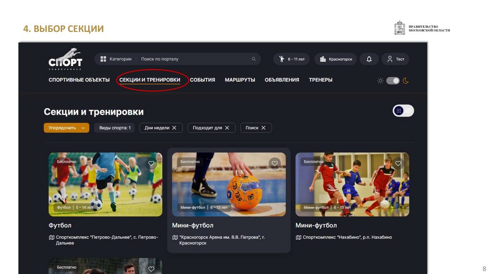Go to Спортивные объекты tab
The image size is (488, 274).
[x=79, y=80]
